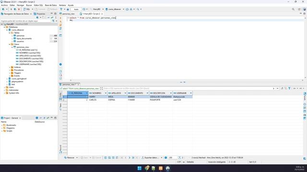Click the object name filter field in navigator
307x172 pixels.
pos(25,21)
